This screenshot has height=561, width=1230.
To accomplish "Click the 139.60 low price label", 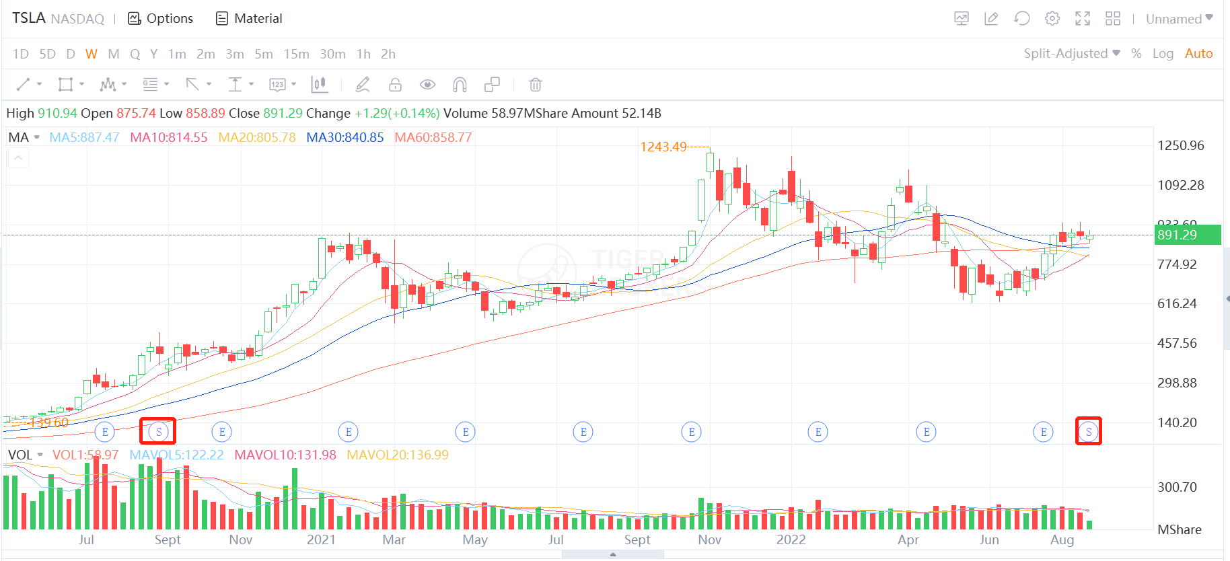I will point(50,422).
